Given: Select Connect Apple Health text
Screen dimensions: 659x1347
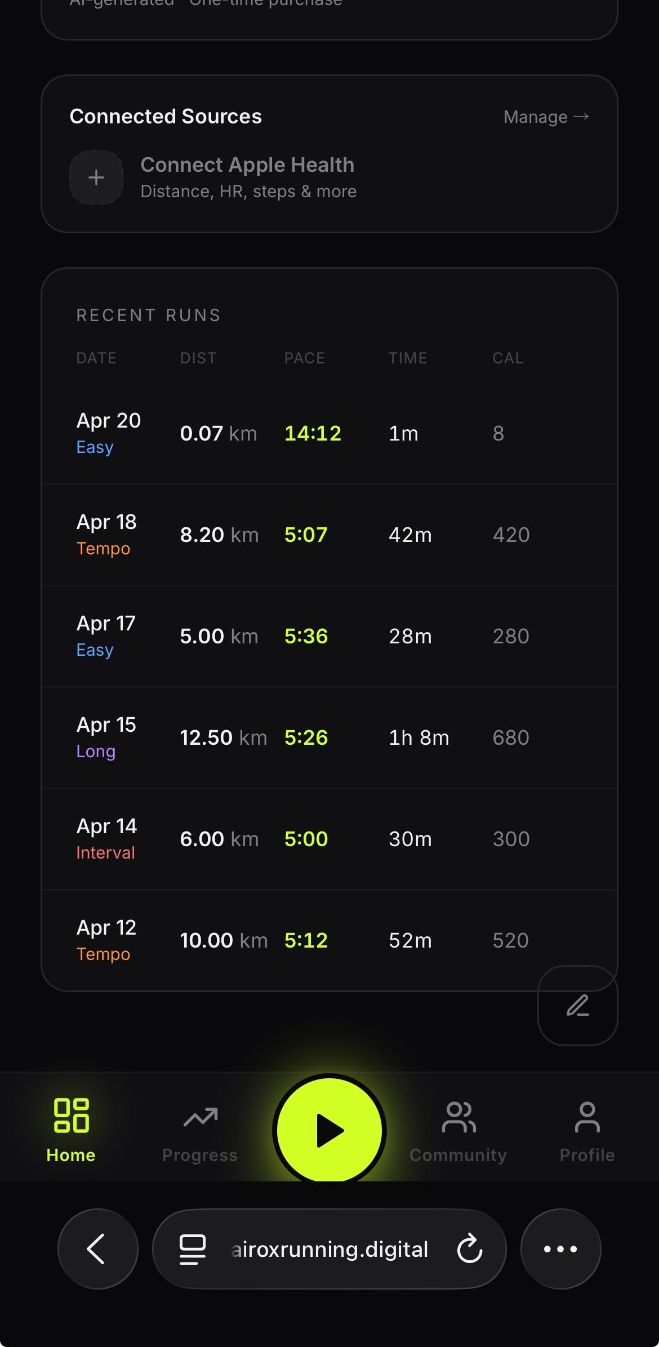Looking at the screenshot, I should 247,165.
